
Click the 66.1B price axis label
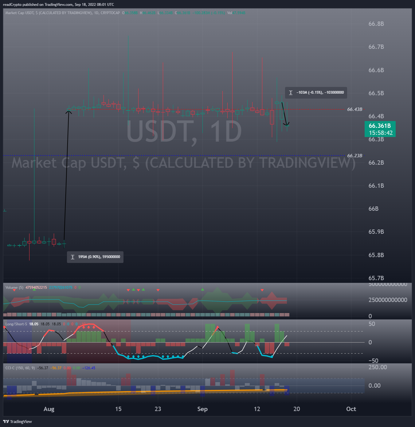coord(376,186)
